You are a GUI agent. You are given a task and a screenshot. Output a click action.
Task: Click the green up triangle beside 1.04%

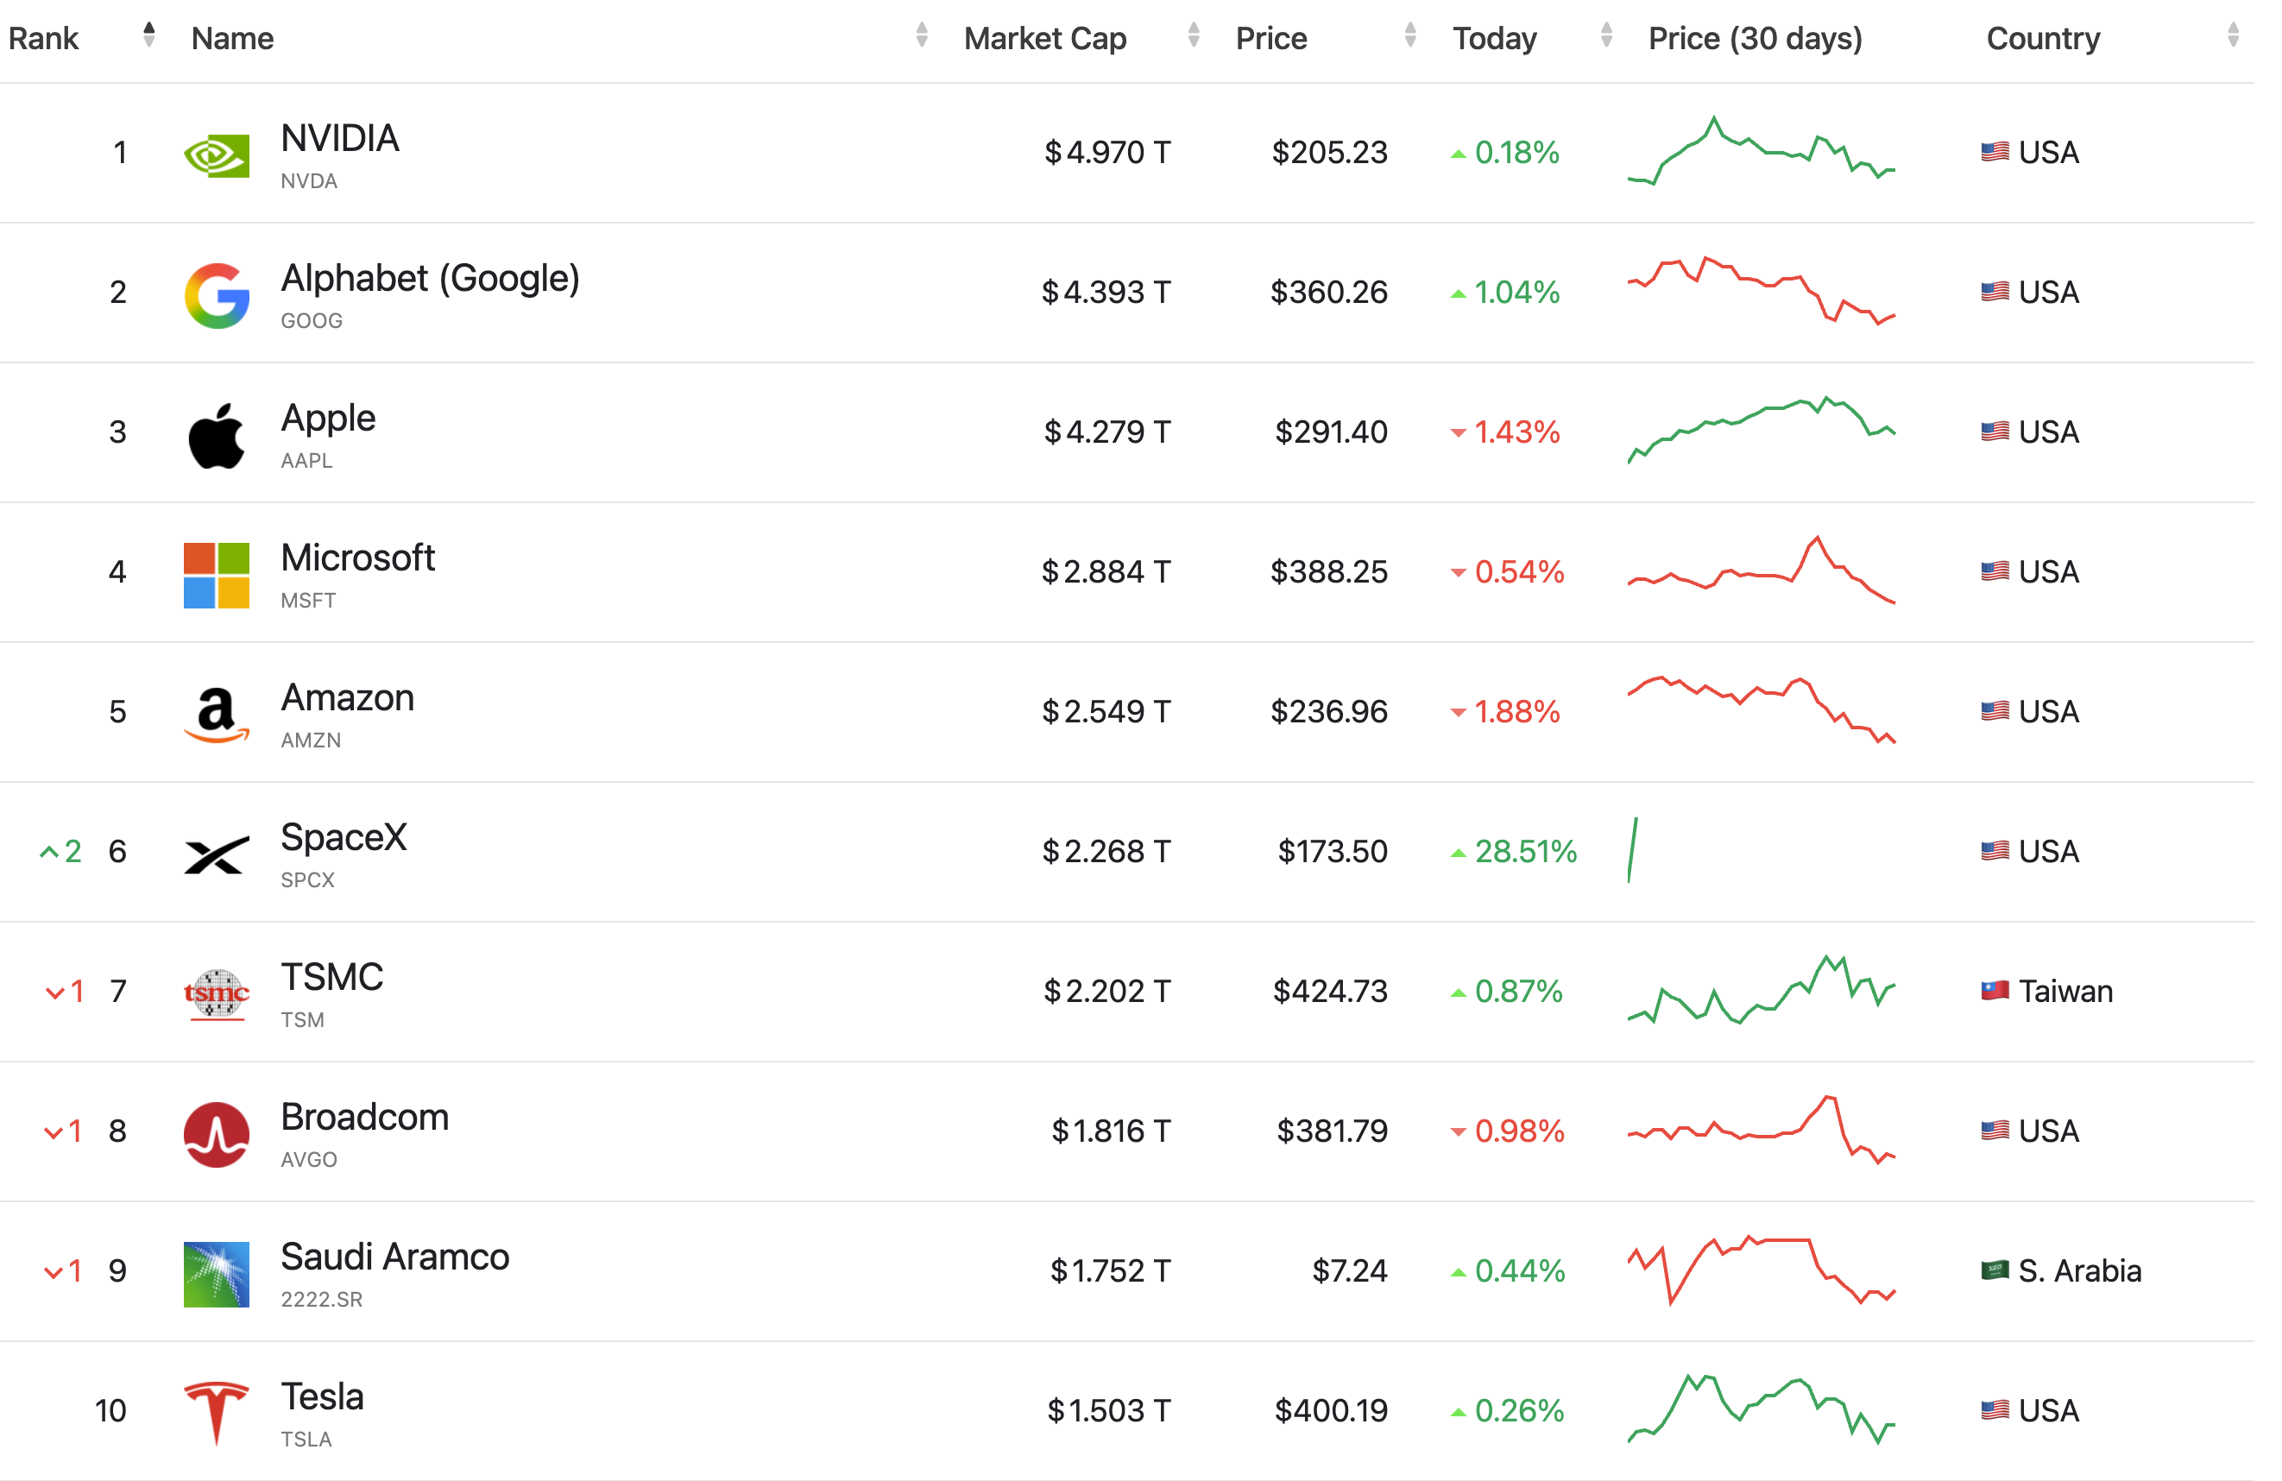[x=1459, y=293]
